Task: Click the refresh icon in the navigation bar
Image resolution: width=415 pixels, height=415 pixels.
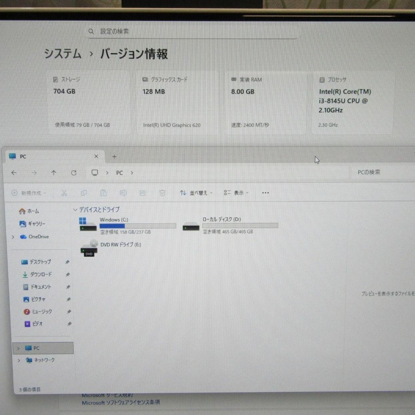Action: click(73, 173)
